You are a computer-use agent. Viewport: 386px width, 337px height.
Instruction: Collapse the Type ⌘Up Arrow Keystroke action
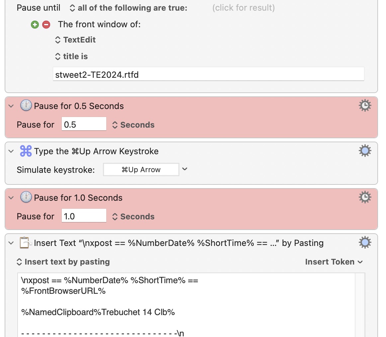pos(11,151)
